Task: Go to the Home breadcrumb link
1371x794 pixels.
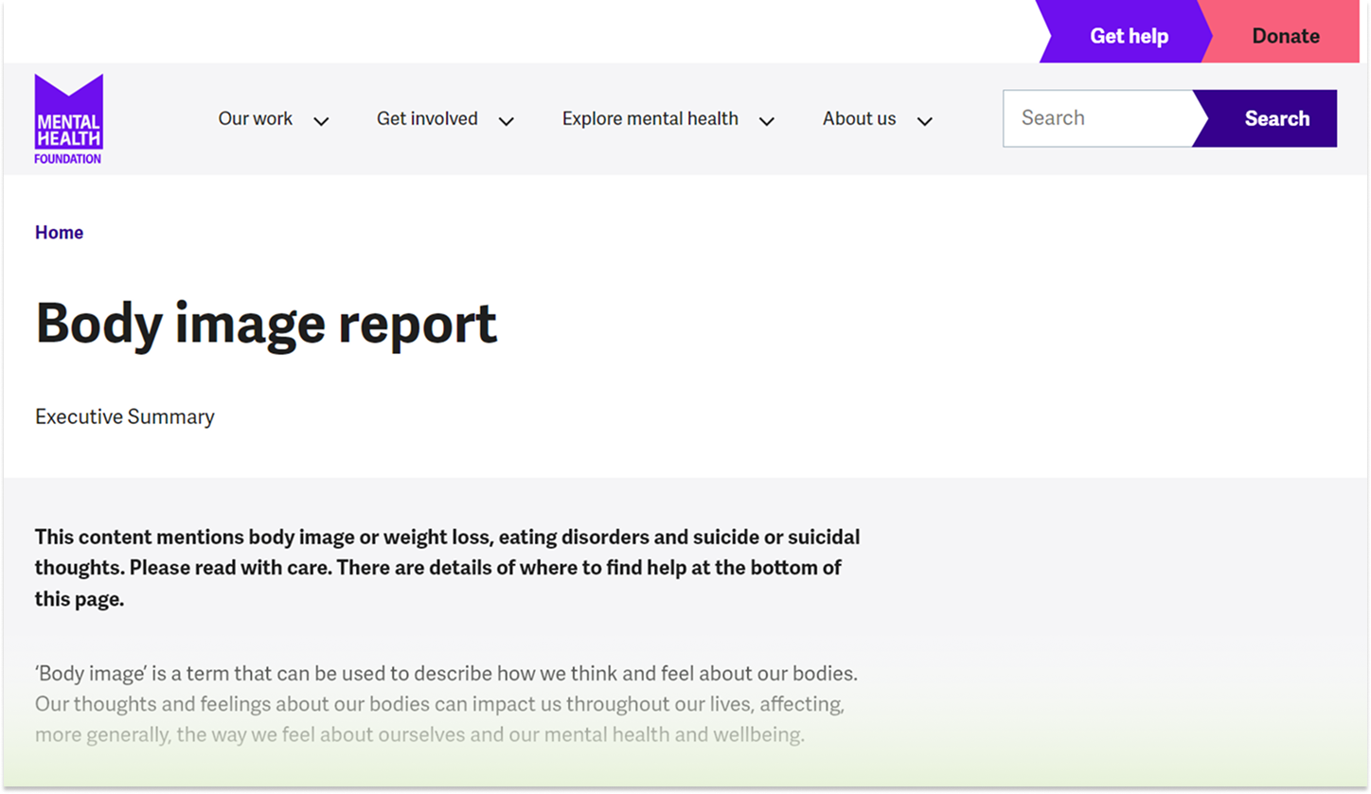Action: point(59,233)
